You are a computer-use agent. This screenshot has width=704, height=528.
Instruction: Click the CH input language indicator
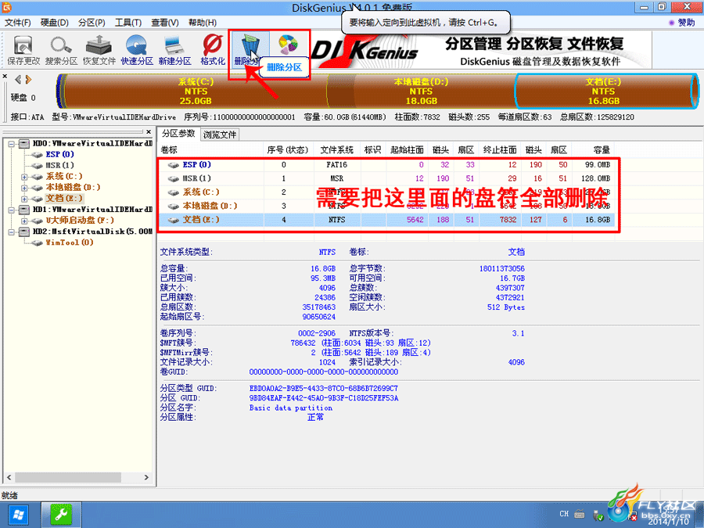pos(564,514)
